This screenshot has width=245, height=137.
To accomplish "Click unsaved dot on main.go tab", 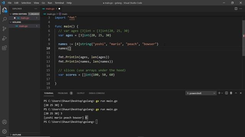I will click(59, 9).
